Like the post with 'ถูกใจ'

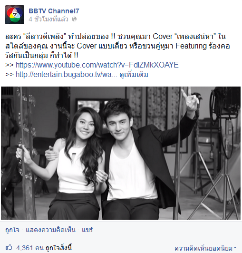point(12,230)
